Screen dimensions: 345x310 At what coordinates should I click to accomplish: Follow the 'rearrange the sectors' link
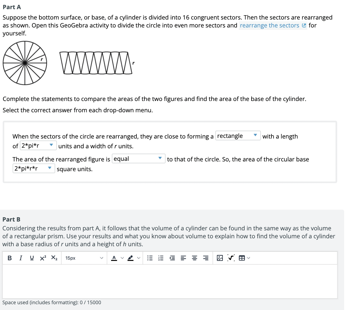(x=270, y=25)
